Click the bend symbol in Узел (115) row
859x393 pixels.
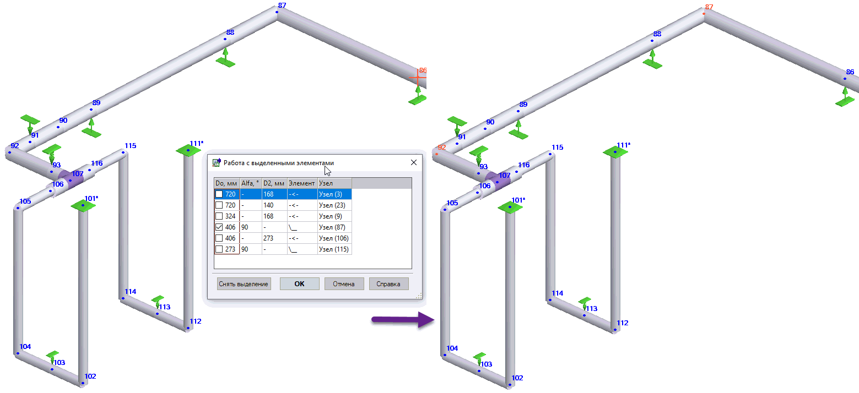click(293, 249)
